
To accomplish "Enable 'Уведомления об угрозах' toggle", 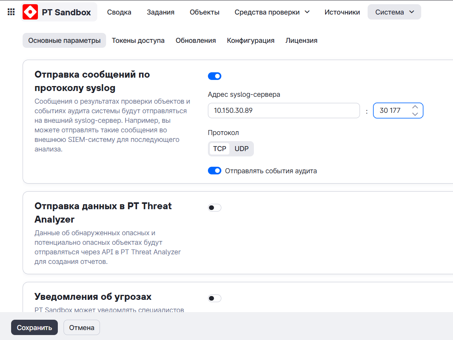I will coord(214,298).
